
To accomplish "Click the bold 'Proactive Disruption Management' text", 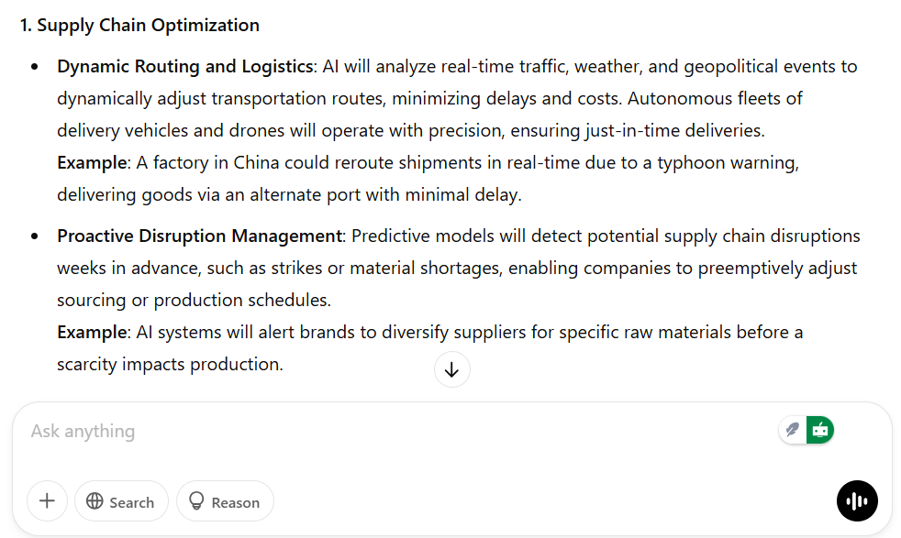I will (x=199, y=236).
